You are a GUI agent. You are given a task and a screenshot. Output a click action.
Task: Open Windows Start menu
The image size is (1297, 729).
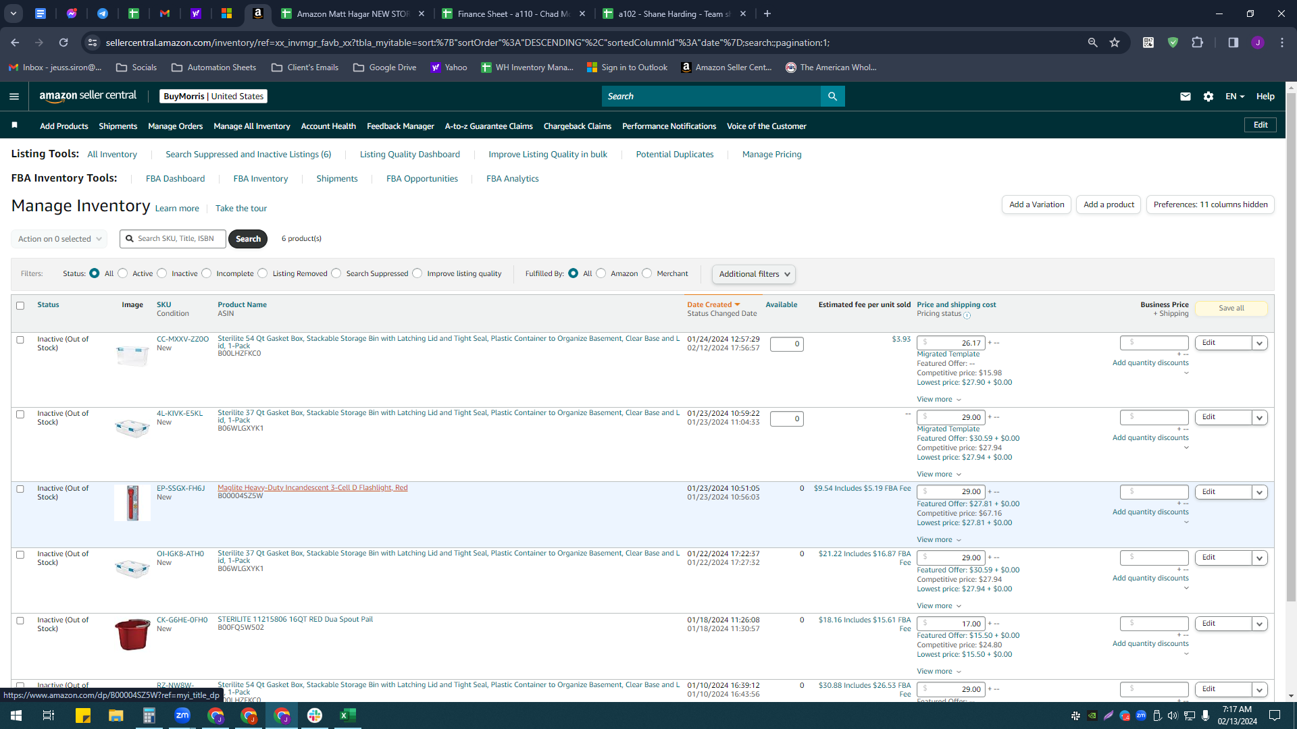pyautogui.click(x=16, y=715)
